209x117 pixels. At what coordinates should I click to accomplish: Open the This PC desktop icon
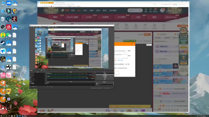point(3,3)
